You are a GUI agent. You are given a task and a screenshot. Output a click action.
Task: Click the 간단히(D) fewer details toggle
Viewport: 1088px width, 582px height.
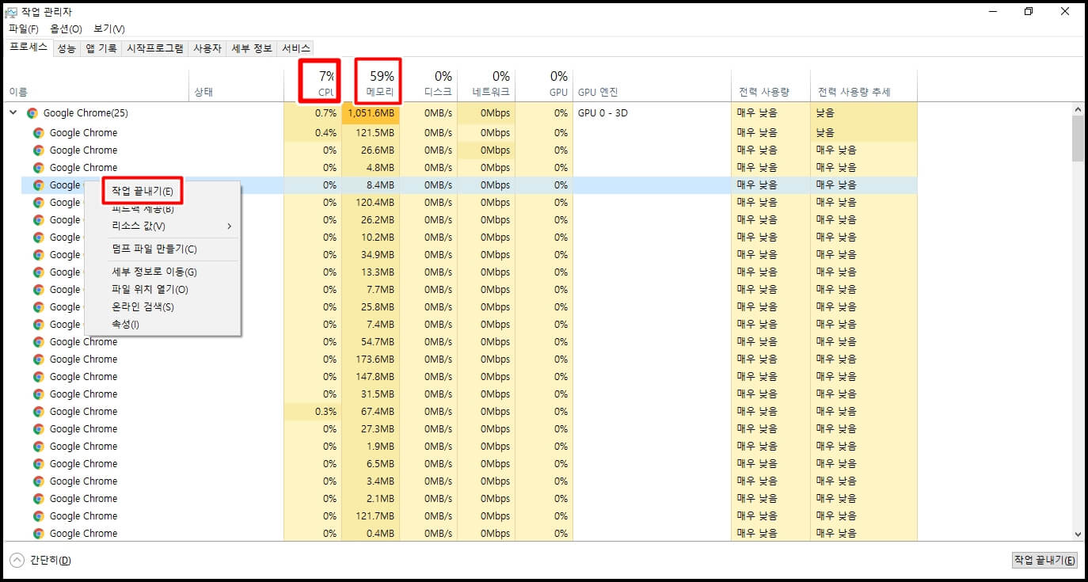[41, 561]
